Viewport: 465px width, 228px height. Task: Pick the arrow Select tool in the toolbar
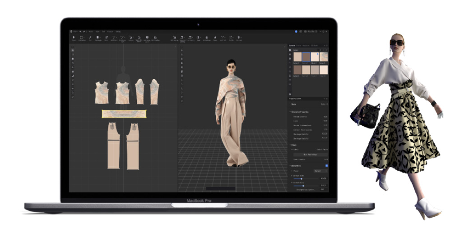(x=74, y=37)
